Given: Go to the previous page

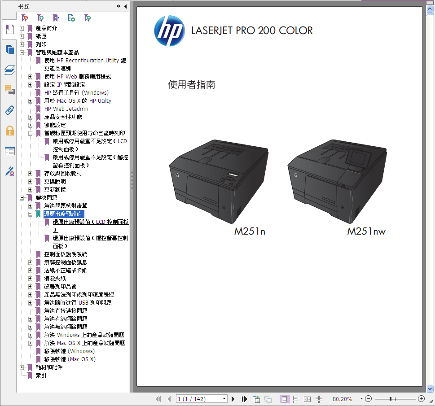Looking at the screenshot, I should [x=169, y=399].
